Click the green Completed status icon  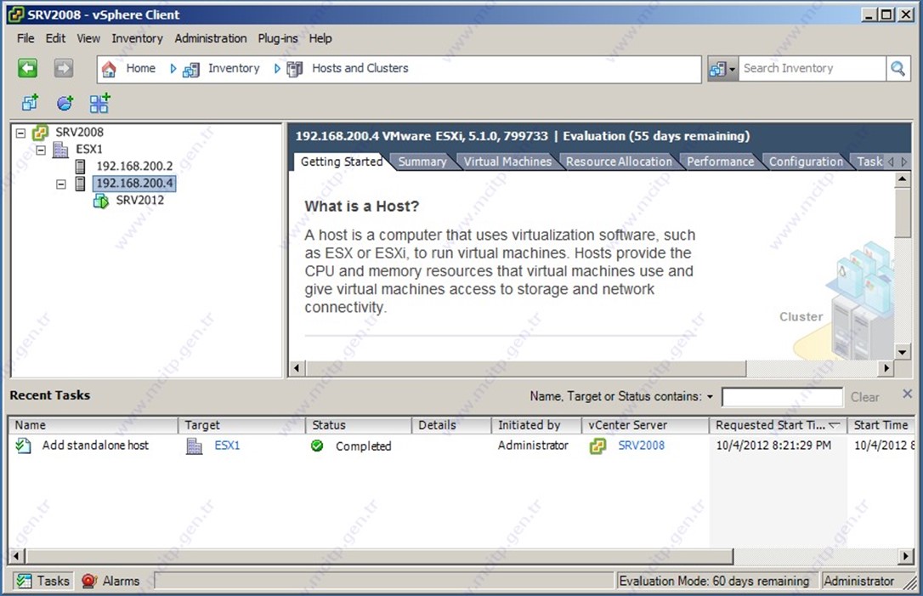[x=317, y=446]
